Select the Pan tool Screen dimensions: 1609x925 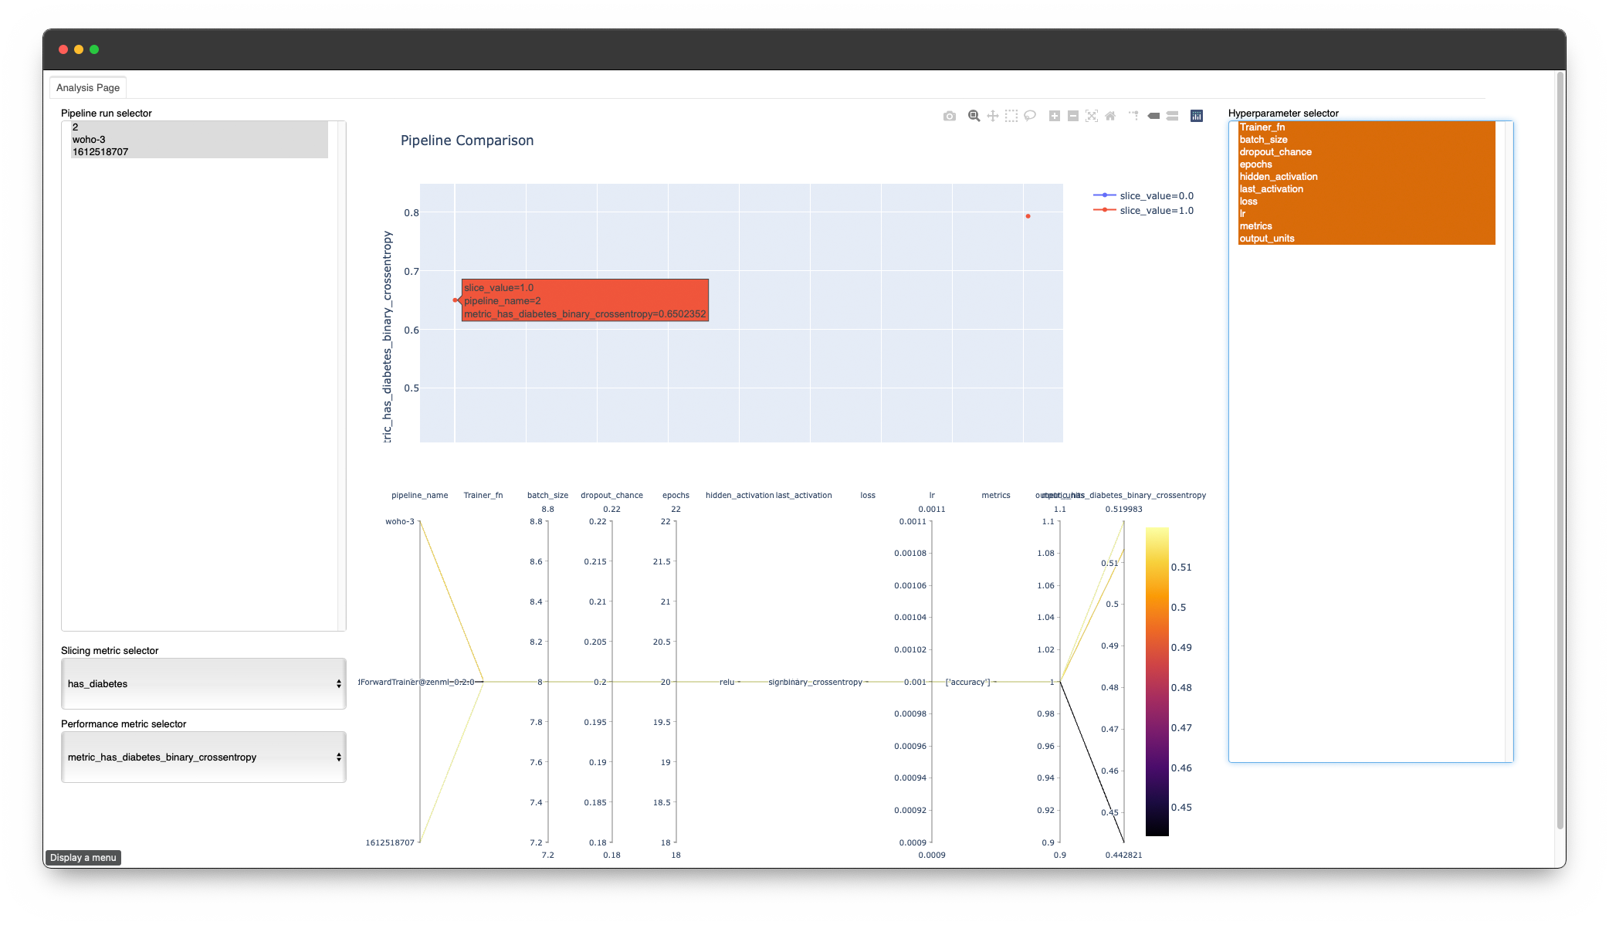993,116
